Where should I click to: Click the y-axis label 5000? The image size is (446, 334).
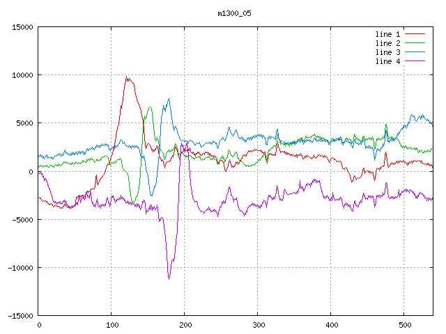pyautogui.click(x=24, y=123)
